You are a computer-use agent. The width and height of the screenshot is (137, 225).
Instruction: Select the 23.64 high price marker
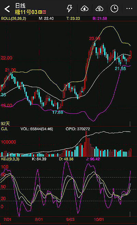(x=95, y=39)
